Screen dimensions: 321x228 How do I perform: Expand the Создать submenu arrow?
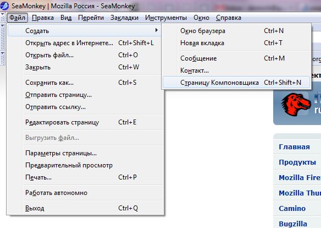point(157,30)
